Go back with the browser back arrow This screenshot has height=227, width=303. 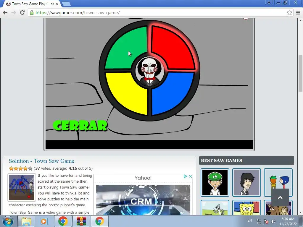point(5,12)
